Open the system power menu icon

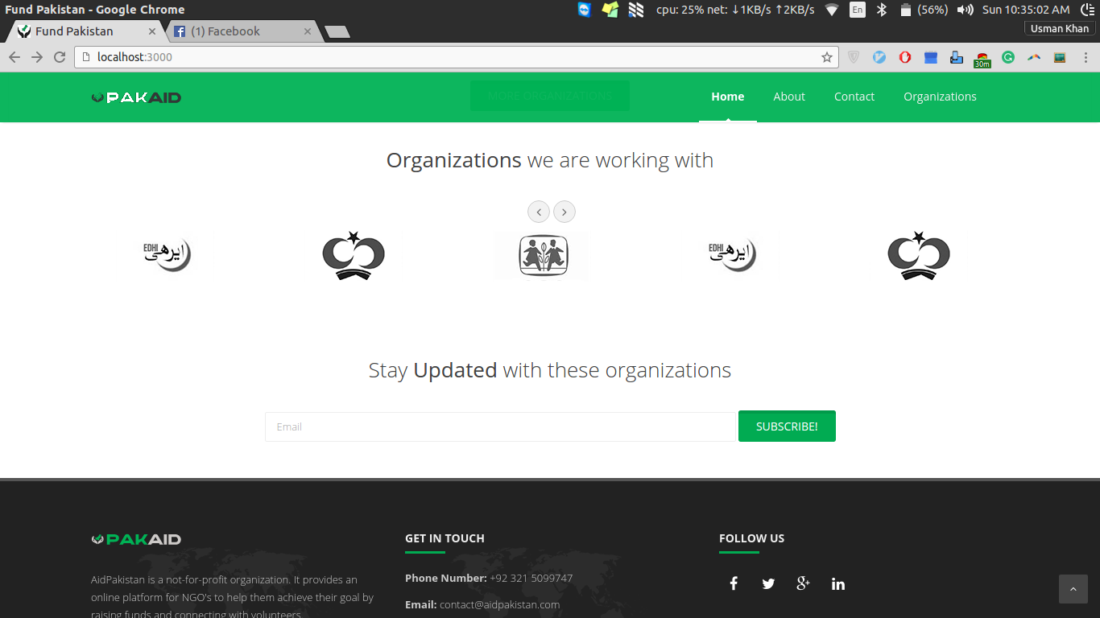click(1087, 10)
